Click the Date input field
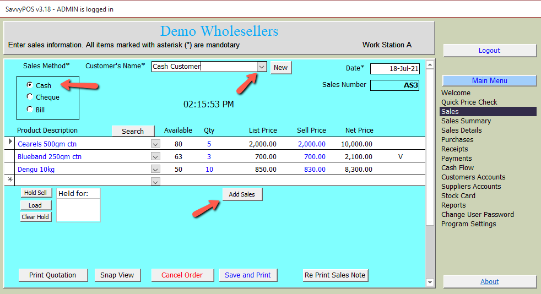 click(x=394, y=69)
